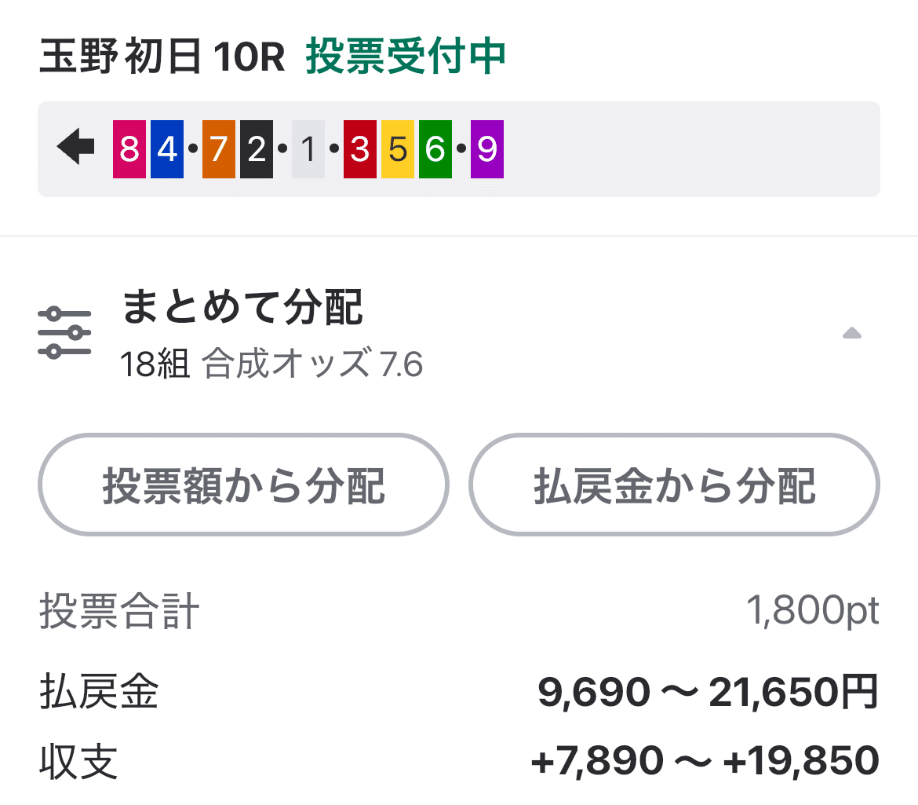Collapse the まとめて分配 section with the chevron
918x805 pixels.
(852, 333)
